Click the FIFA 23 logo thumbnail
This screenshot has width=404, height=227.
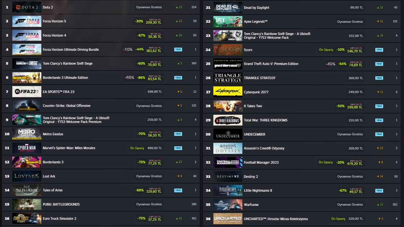click(x=27, y=92)
